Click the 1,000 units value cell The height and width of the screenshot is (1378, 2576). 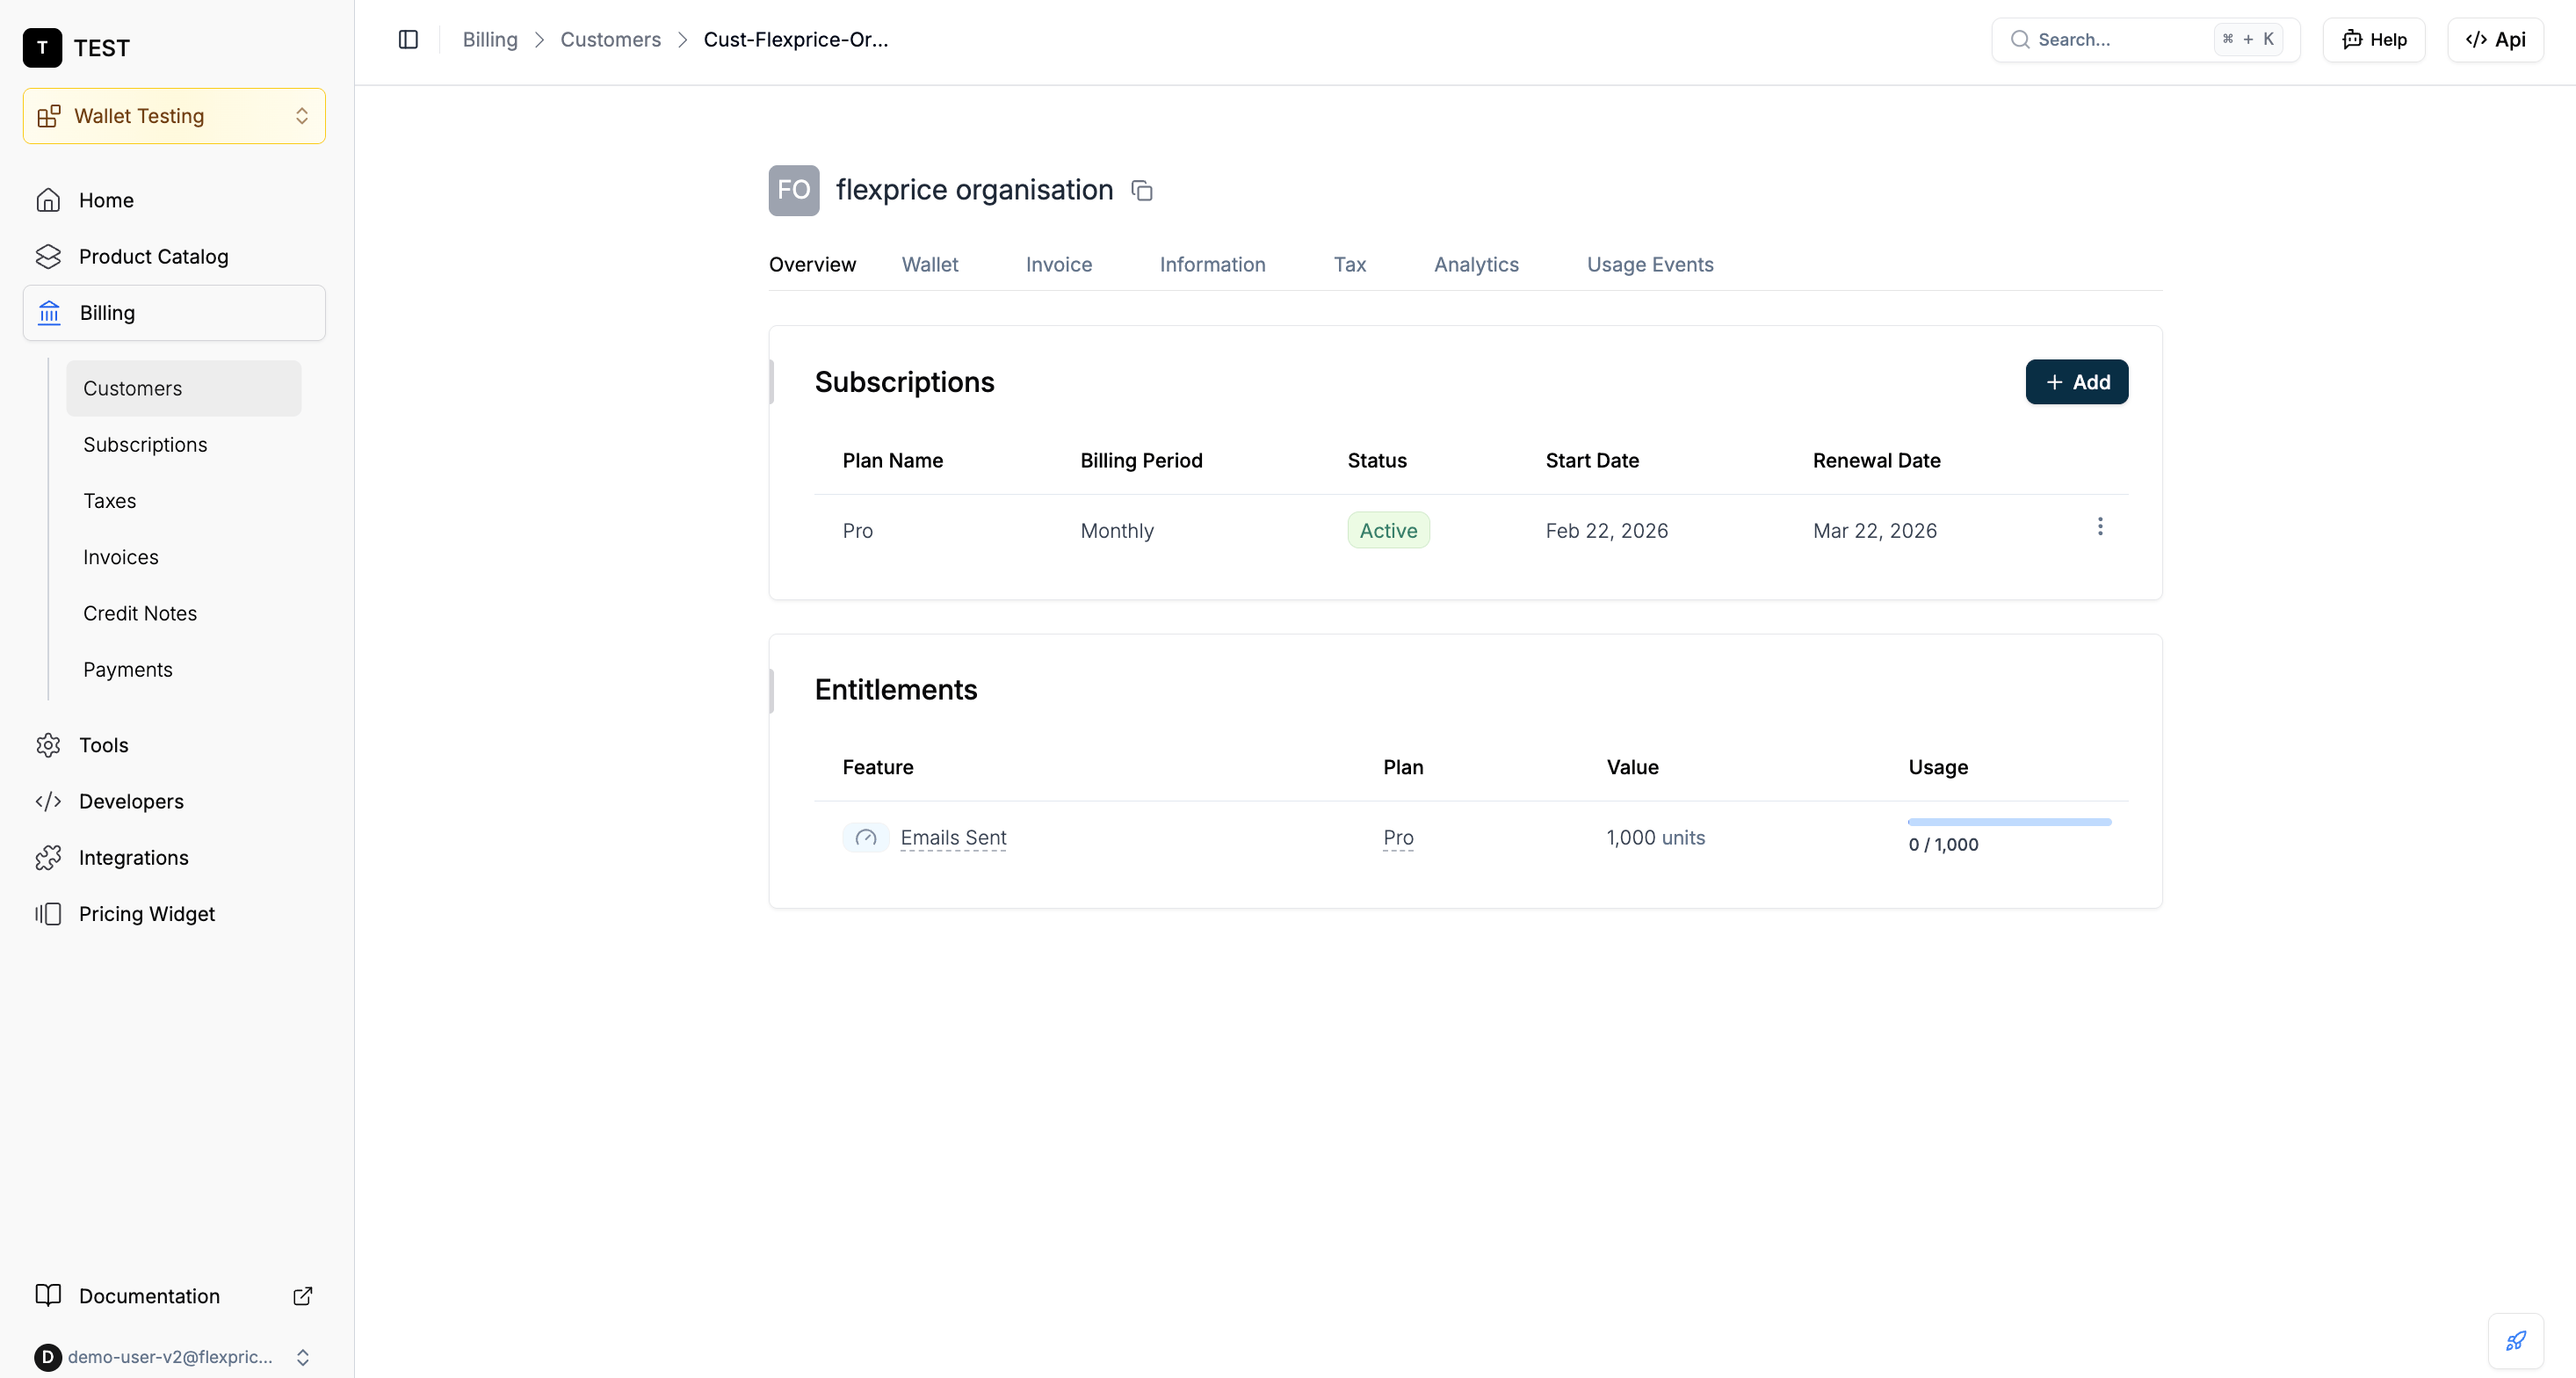pos(1655,838)
